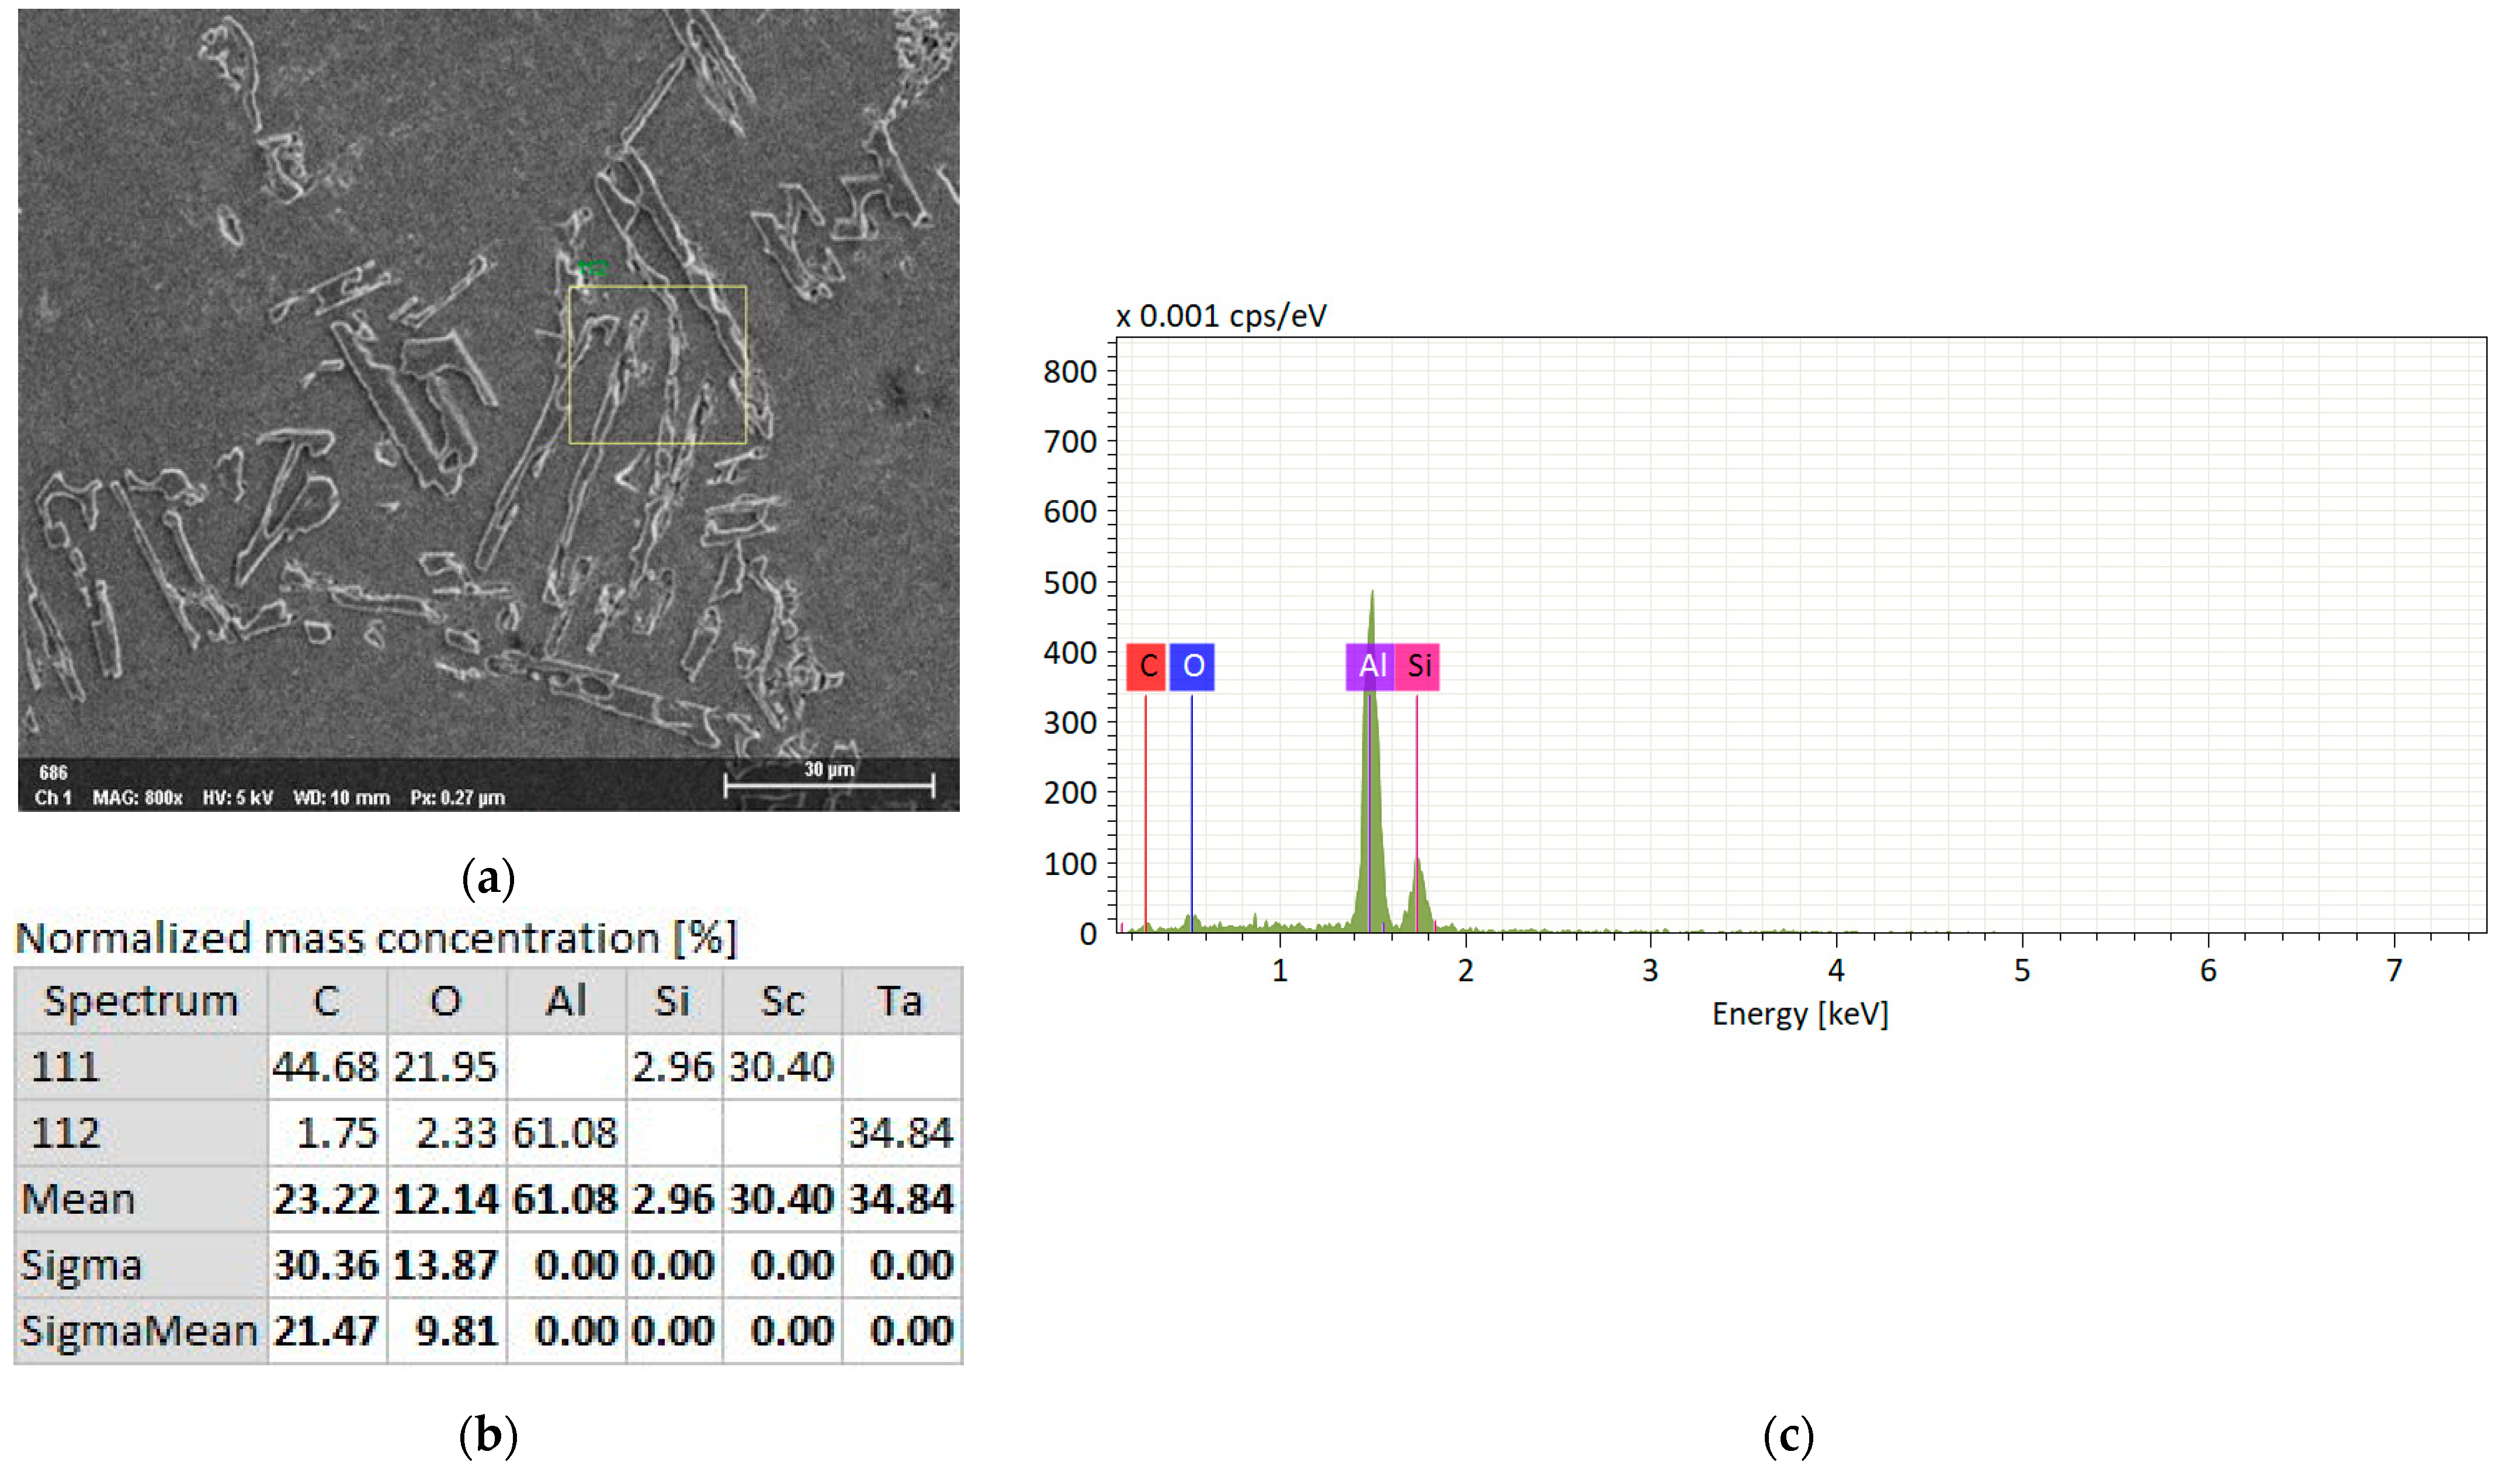The height and width of the screenshot is (1469, 2502).
Task: Click the 30 µm scale bar
Action: [x=829, y=786]
